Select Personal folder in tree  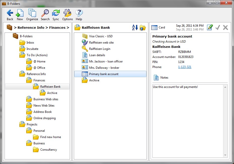tap(36, 130)
